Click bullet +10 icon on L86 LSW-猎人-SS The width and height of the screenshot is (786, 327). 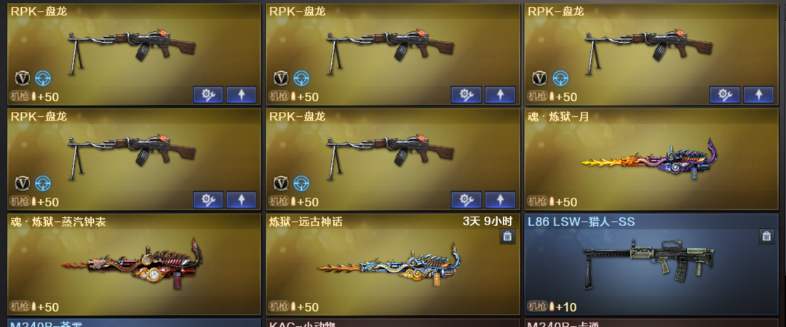tap(552, 307)
